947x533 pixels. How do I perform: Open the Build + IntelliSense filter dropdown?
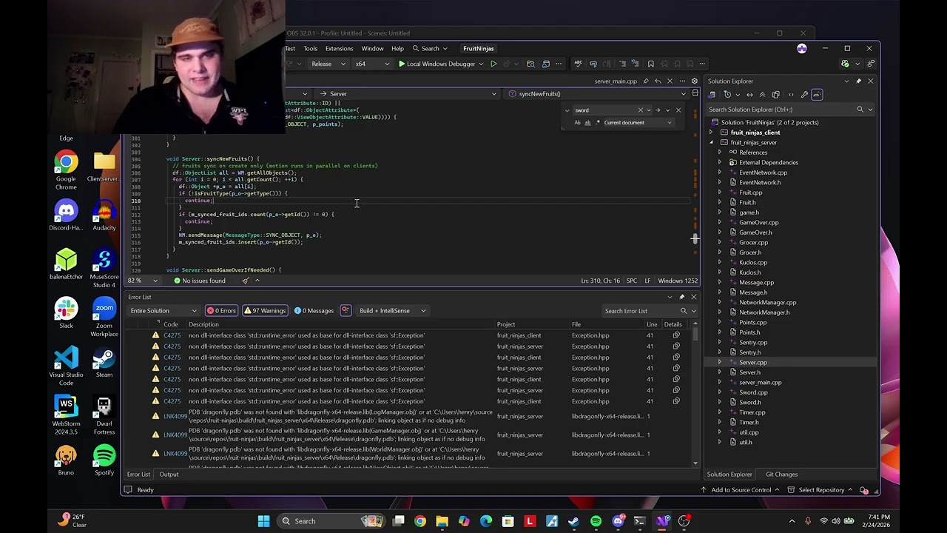(393, 311)
